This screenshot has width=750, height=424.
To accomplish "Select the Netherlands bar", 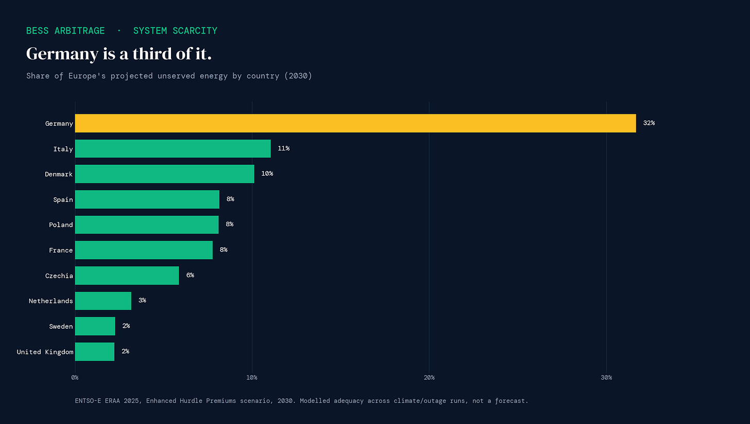I will pyautogui.click(x=103, y=301).
